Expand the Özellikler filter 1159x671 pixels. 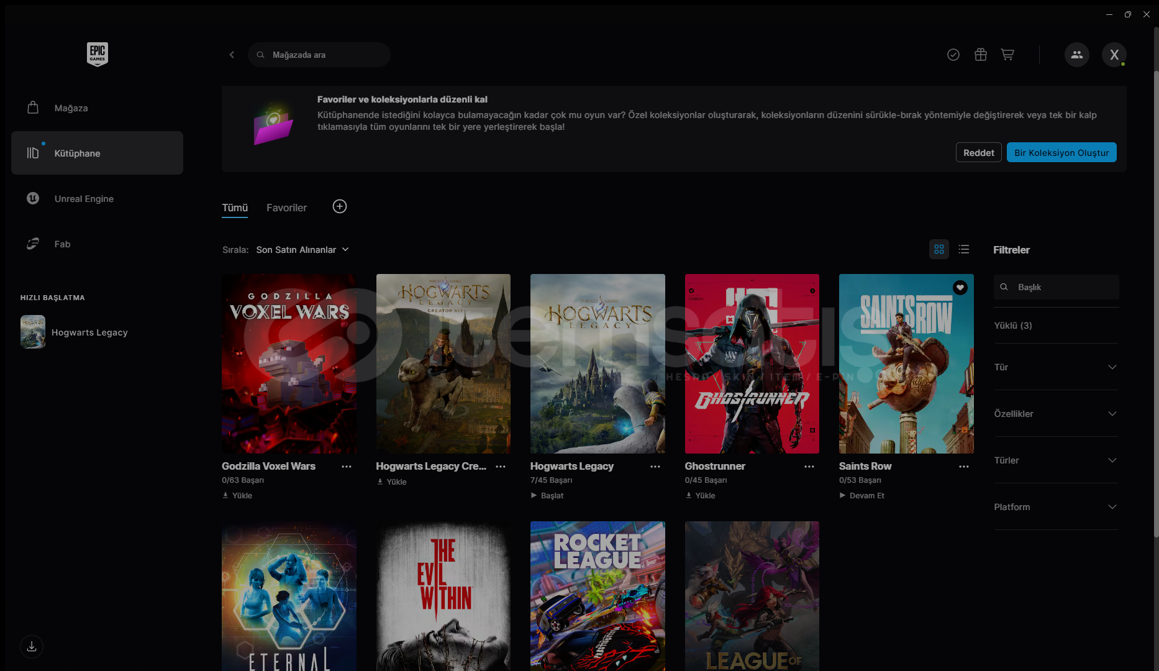(1056, 414)
